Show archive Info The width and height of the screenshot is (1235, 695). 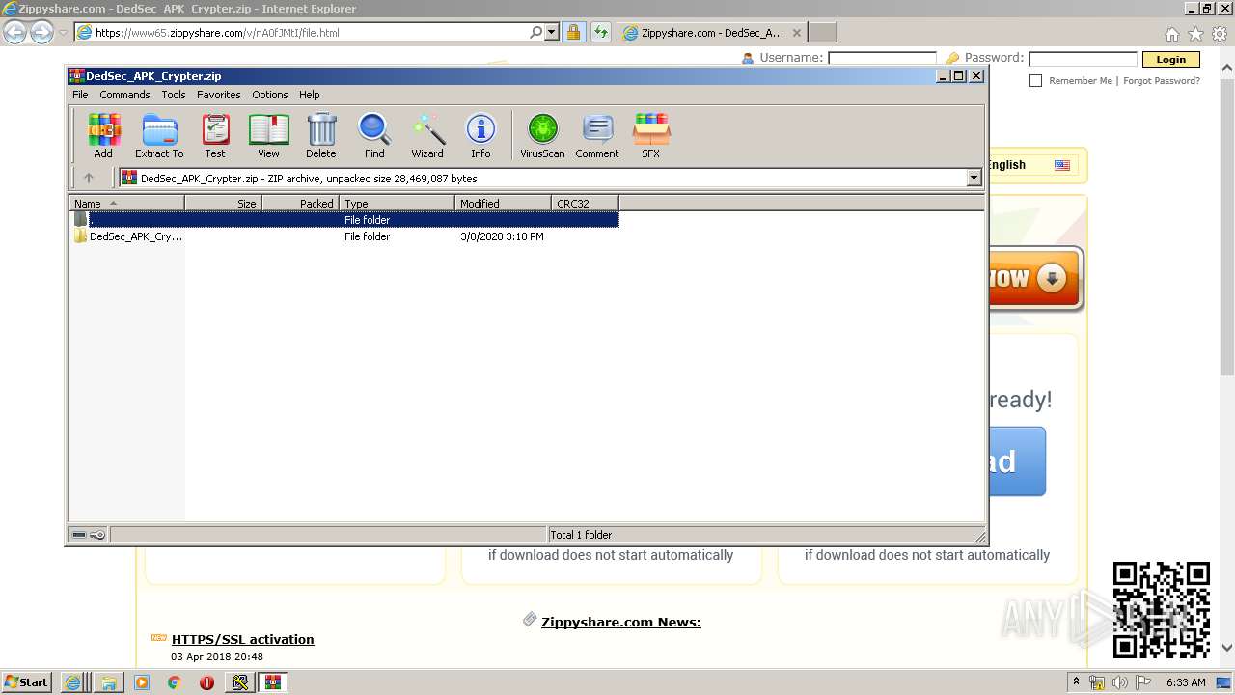coord(480,136)
